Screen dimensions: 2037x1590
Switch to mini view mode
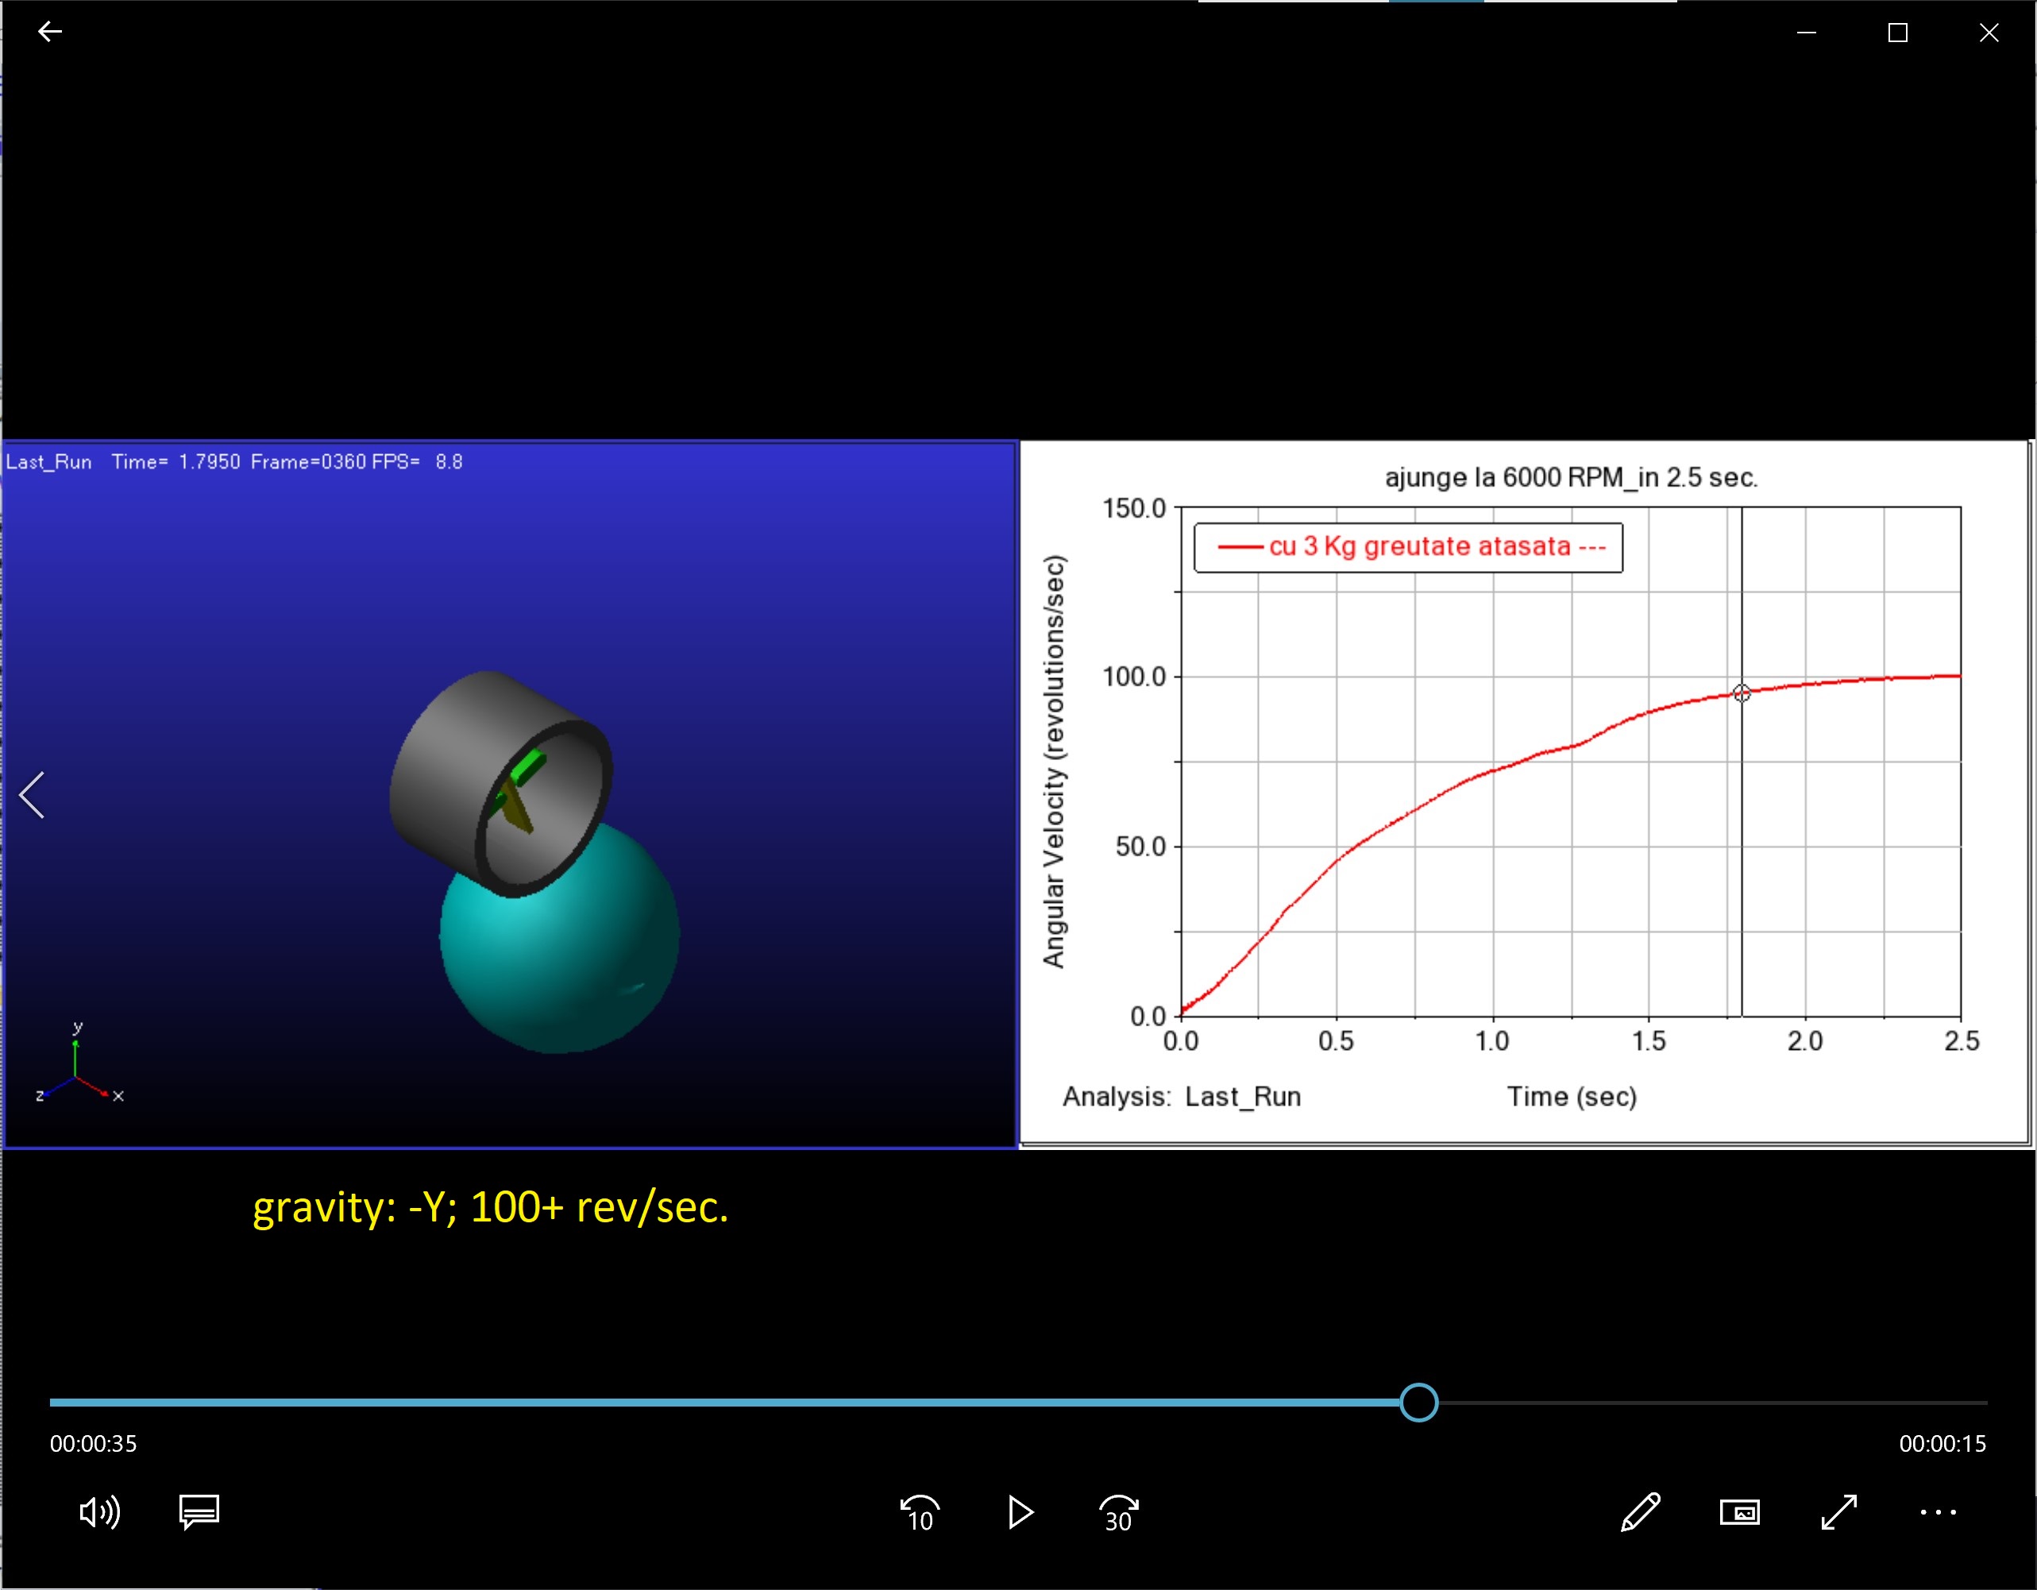tap(1739, 1511)
